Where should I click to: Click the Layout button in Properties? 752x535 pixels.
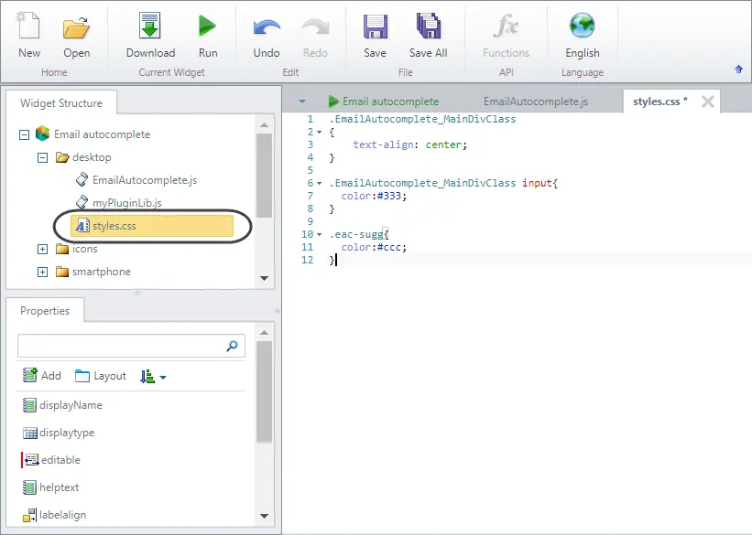point(101,376)
